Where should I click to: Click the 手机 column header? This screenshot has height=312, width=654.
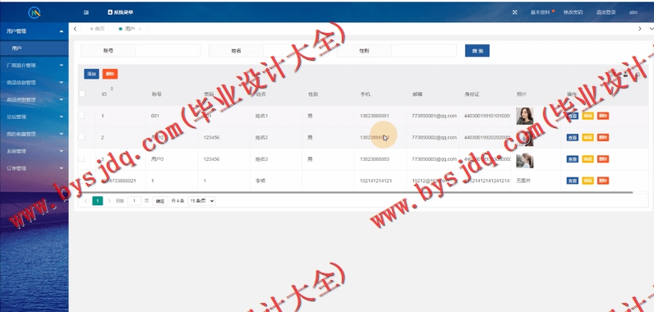[x=365, y=94]
